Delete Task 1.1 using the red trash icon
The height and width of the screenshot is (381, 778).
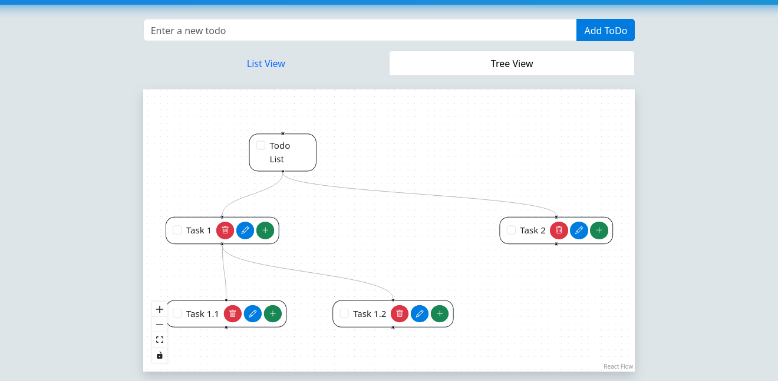point(233,314)
